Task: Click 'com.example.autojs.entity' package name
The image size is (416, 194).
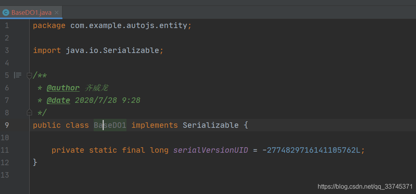Action: (x=129, y=26)
